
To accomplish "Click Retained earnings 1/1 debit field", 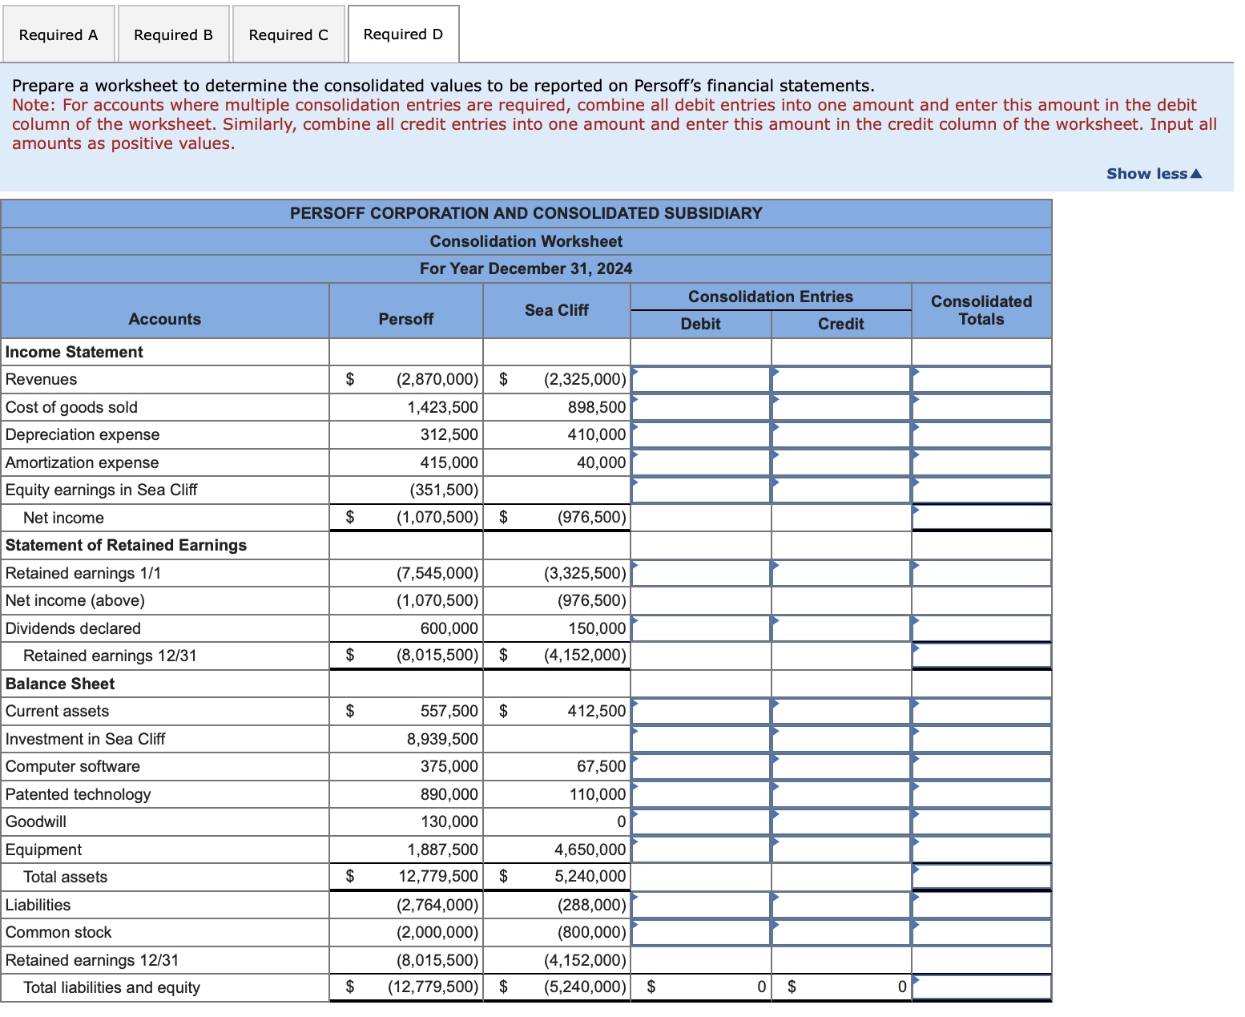I will coord(701,573).
